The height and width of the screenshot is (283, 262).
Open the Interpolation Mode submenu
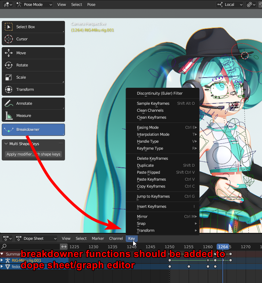coord(163,134)
